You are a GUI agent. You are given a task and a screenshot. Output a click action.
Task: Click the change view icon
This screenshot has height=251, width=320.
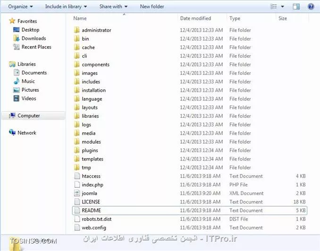point(273,7)
